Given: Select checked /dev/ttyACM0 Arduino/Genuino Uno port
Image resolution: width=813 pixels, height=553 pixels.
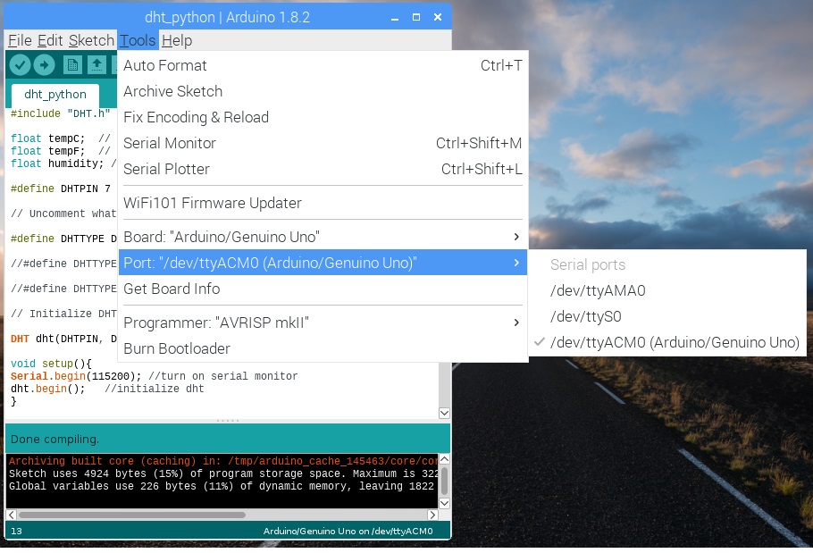Looking at the screenshot, I should [x=667, y=342].
